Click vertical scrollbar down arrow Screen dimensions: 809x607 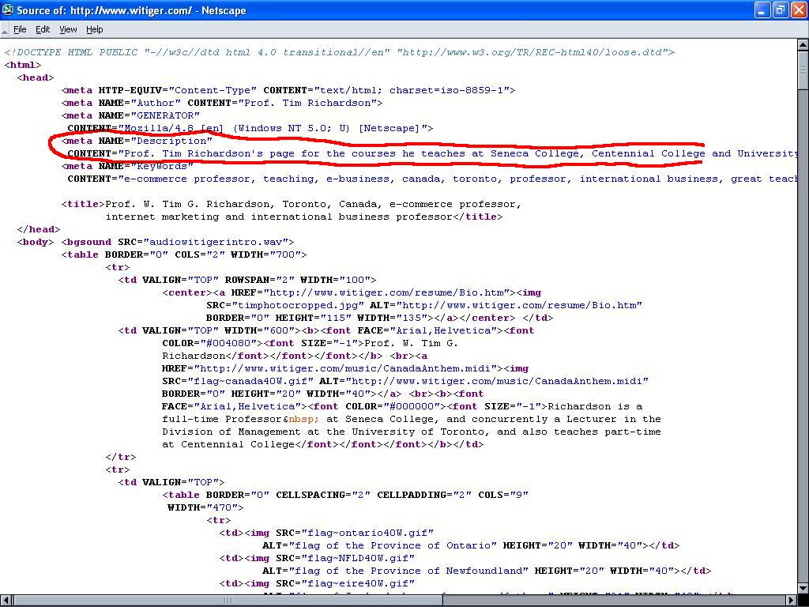coord(803,588)
